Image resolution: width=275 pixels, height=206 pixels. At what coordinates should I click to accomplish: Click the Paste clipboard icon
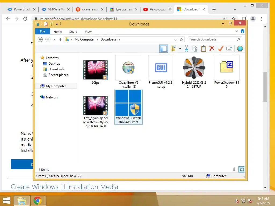(204, 49)
